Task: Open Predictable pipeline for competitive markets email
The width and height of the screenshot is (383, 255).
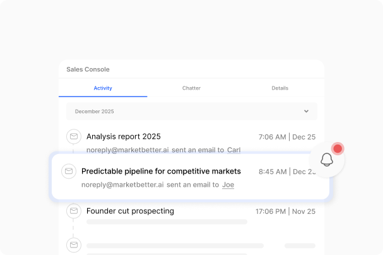Action: (161, 171)
